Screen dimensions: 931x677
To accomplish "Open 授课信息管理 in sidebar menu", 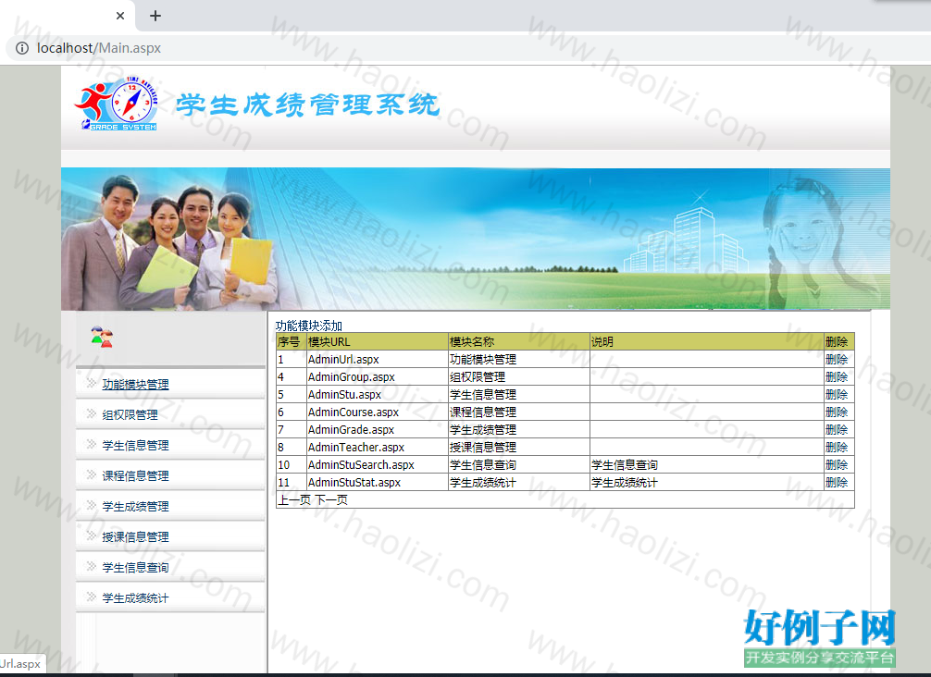I will pos(135,537).
